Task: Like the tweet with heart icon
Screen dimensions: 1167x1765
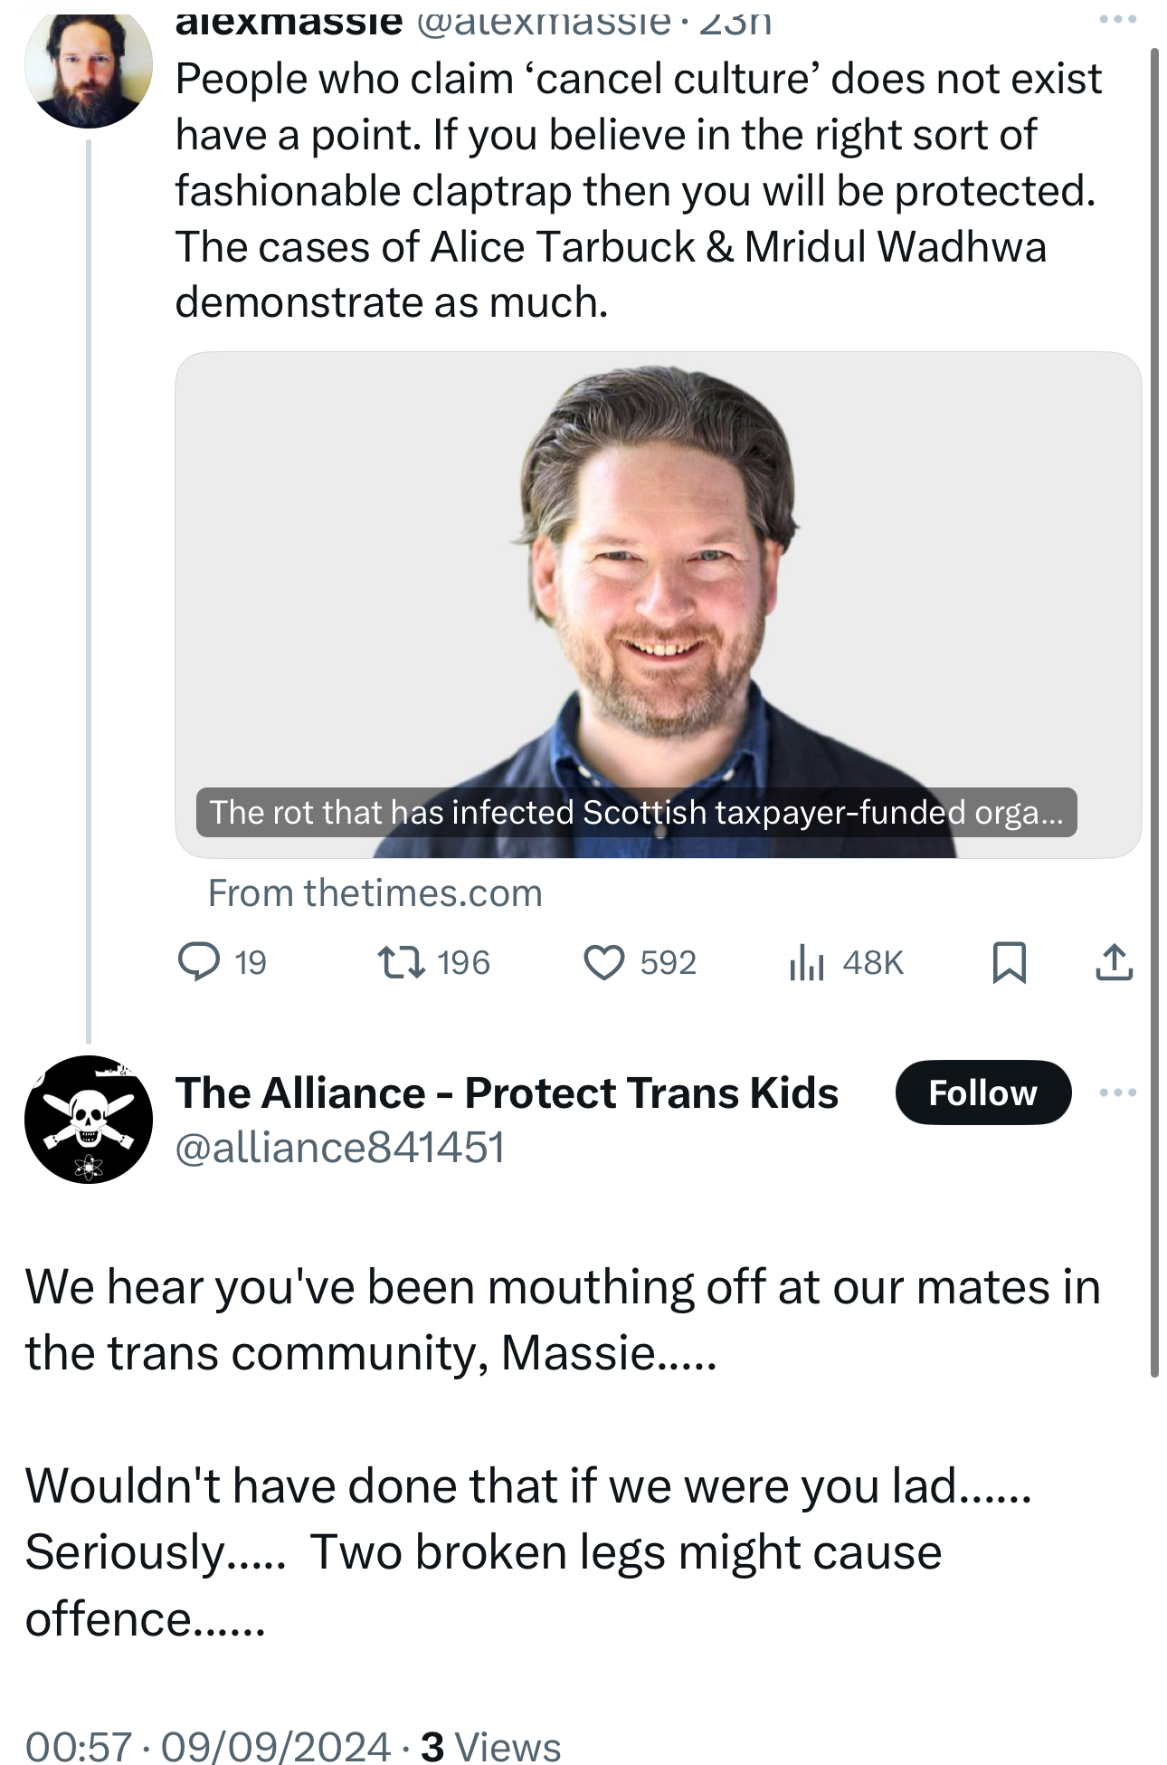Action: (x=604, y=962)
